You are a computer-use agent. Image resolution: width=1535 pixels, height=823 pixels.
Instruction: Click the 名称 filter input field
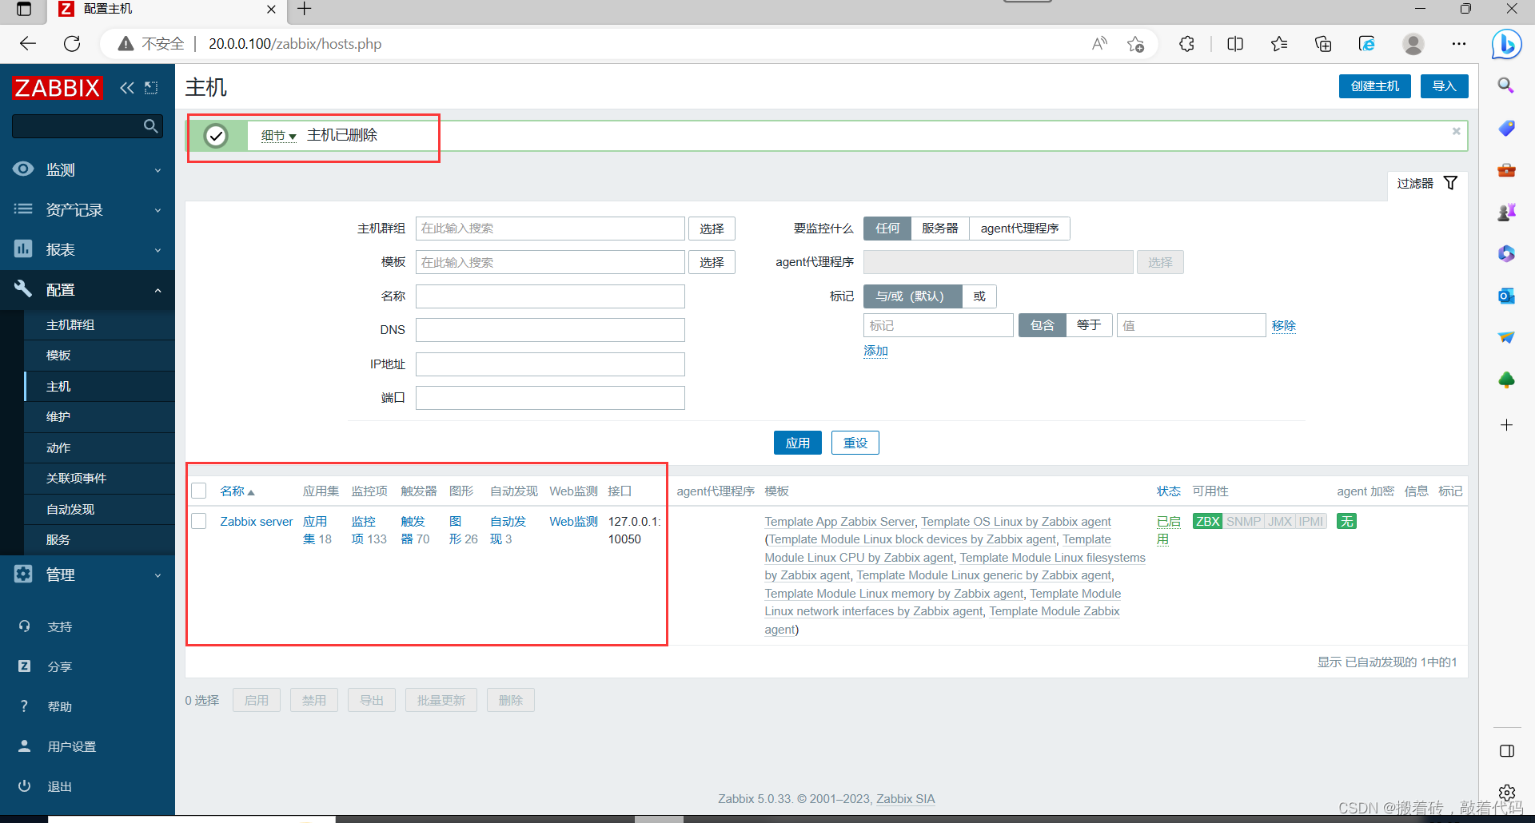(x=550, y=296)
